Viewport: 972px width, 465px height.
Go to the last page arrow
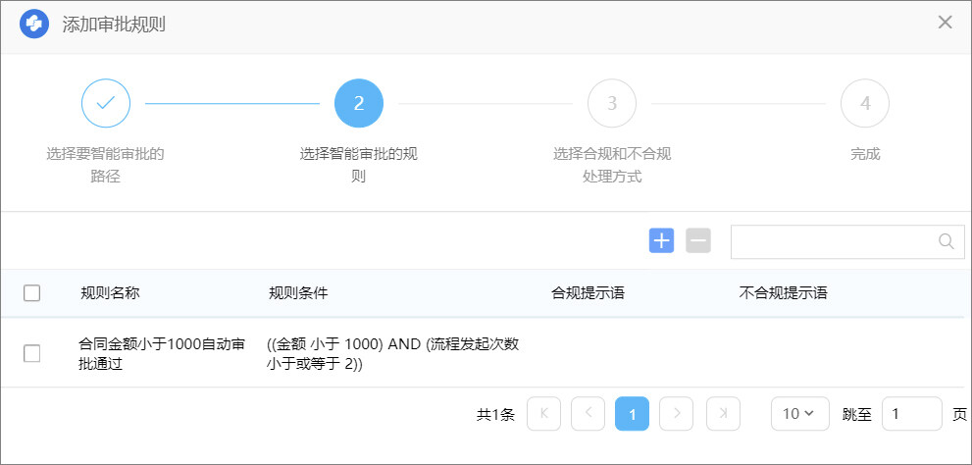tap(724, 414)
